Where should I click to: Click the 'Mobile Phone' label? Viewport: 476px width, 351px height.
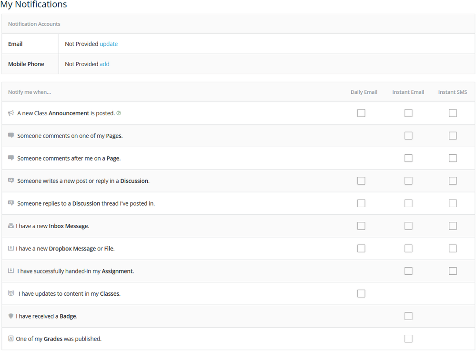coord(26,64)
